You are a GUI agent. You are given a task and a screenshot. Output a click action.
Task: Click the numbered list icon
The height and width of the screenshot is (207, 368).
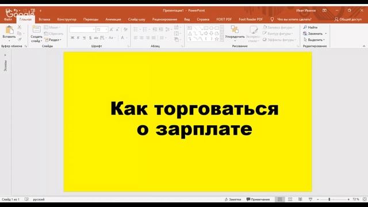145,29
